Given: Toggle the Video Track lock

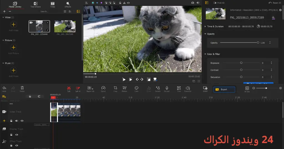Looking at the screenshot, I should point(11,120).
